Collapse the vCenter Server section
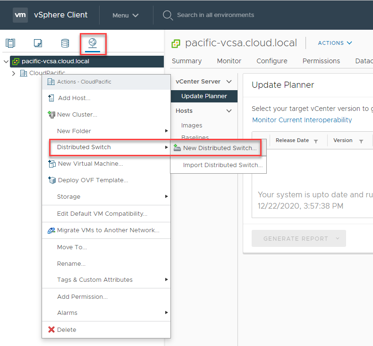 [229, 82]
